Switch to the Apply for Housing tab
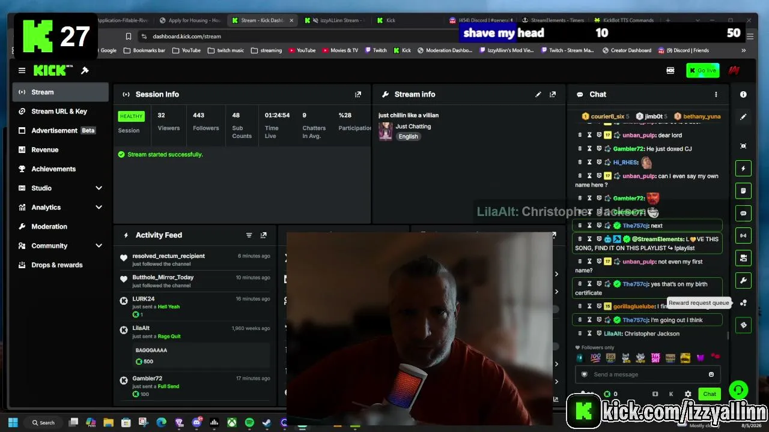 pos(191,20)
